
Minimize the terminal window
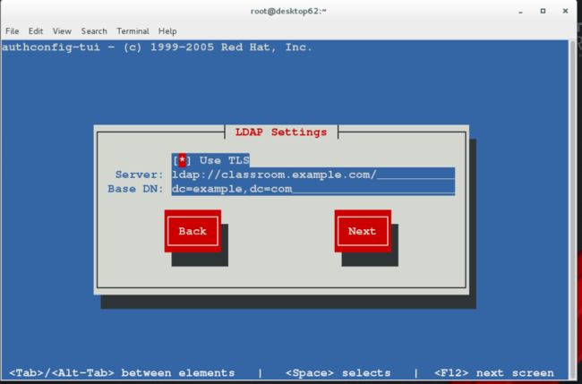(x=521, y=12)
